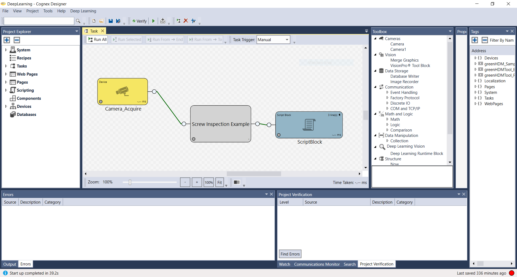Toggle the panel layout icon beside Fit
Image resolution: width=517 pixels, height=277 pixels.
[237, 182]
